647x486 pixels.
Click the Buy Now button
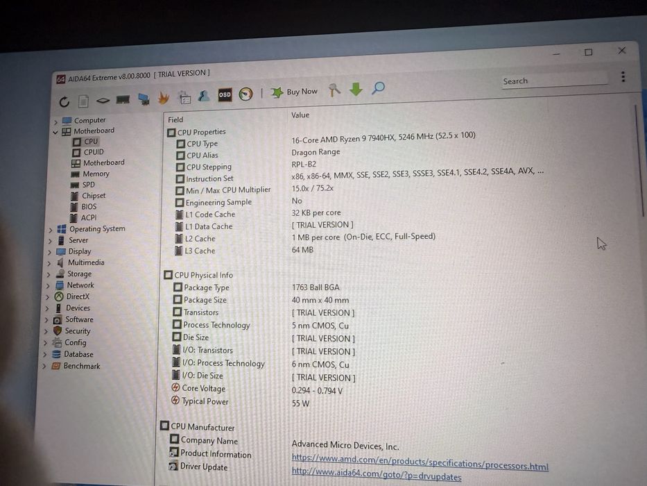click(294, 92)
